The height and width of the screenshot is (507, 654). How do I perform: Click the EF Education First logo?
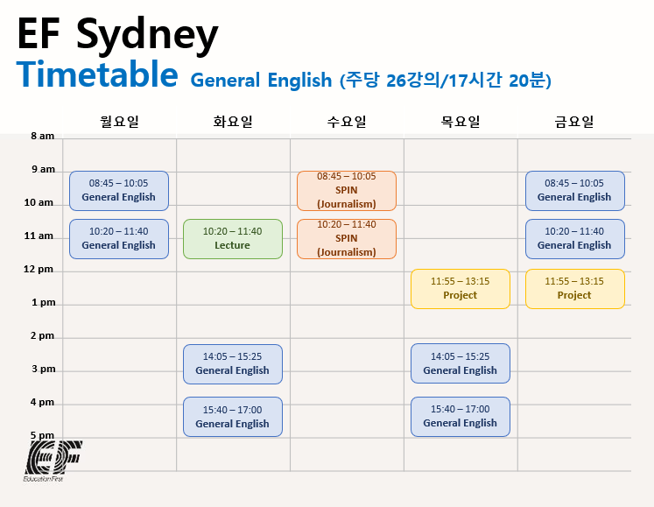pos(53,461)
